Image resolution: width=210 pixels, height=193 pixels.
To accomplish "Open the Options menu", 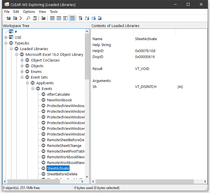I will (x=29, y=12).
